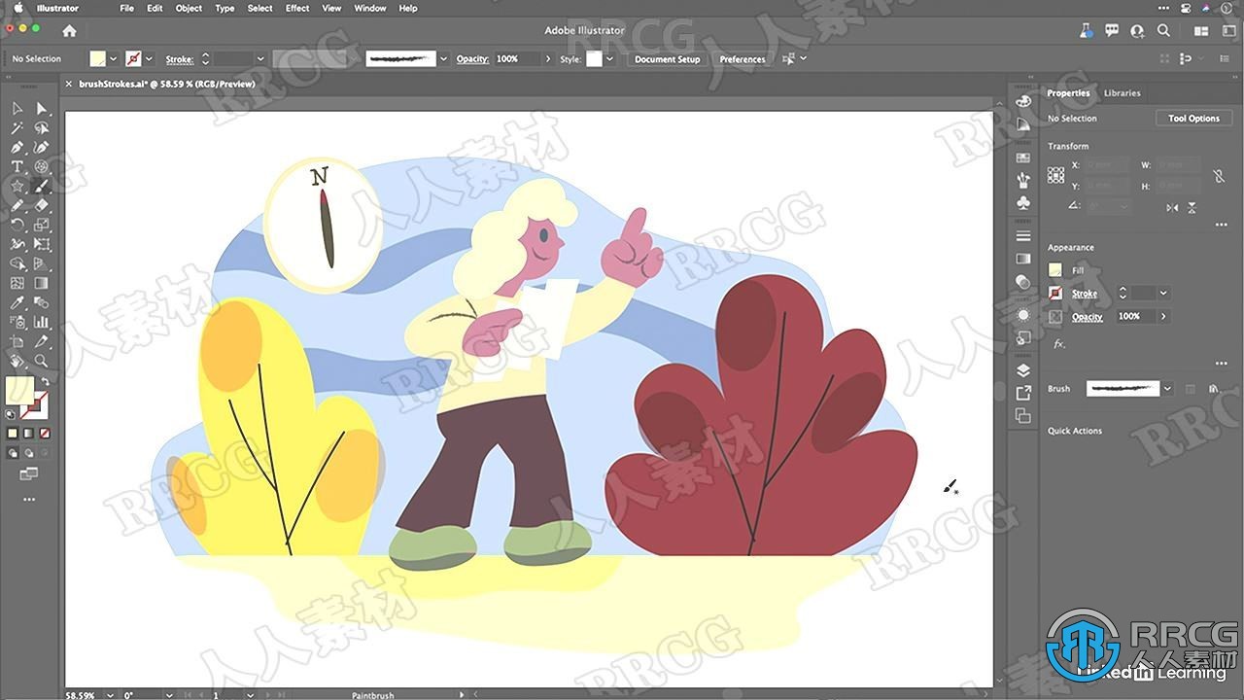Open the Object menu
The image size is (1244, 700).
189,8
